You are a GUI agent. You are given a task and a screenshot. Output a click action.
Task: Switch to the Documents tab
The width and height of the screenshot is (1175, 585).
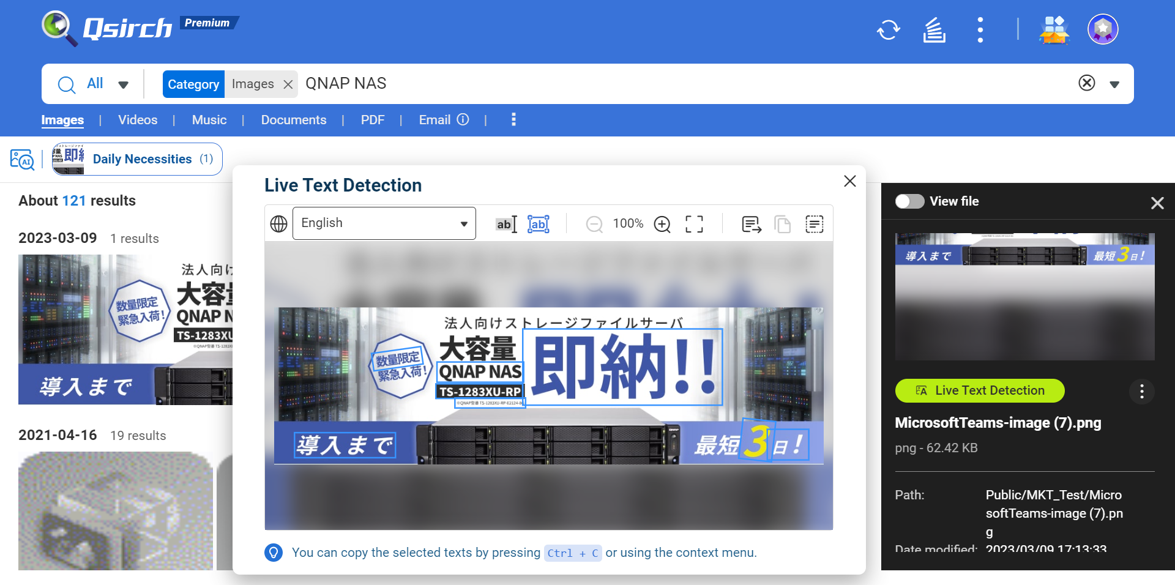point(294,120)
